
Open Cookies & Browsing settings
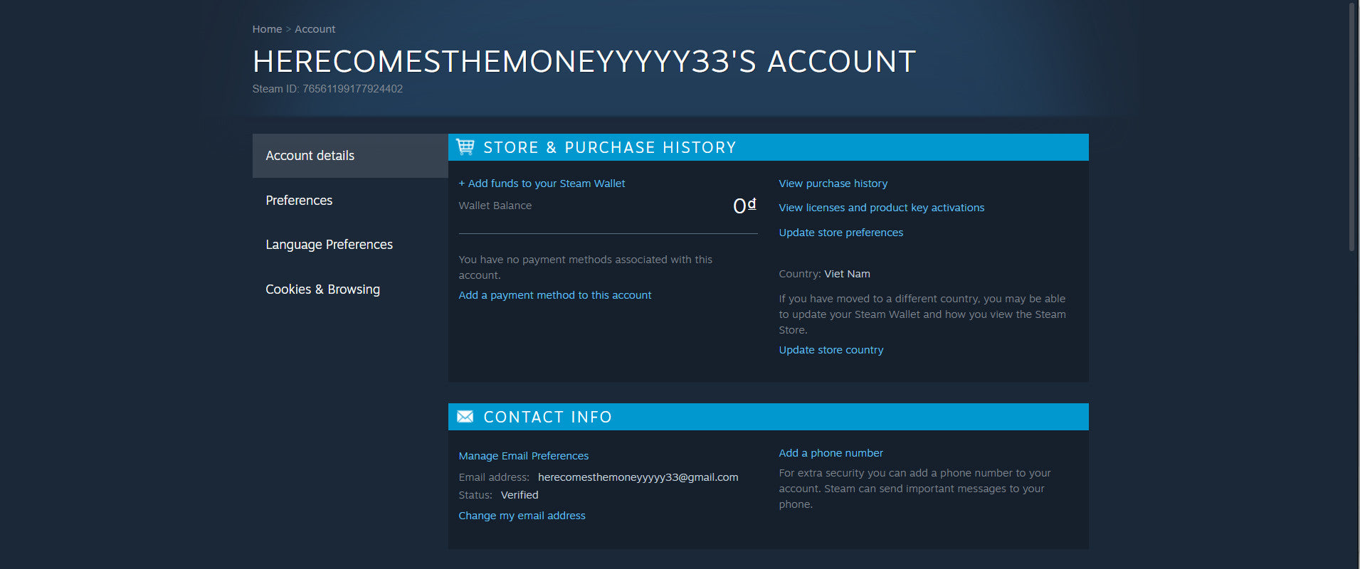click(x=322, y=289)
